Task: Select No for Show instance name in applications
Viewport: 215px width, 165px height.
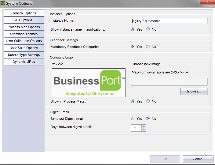Action: tap(148, 29)
